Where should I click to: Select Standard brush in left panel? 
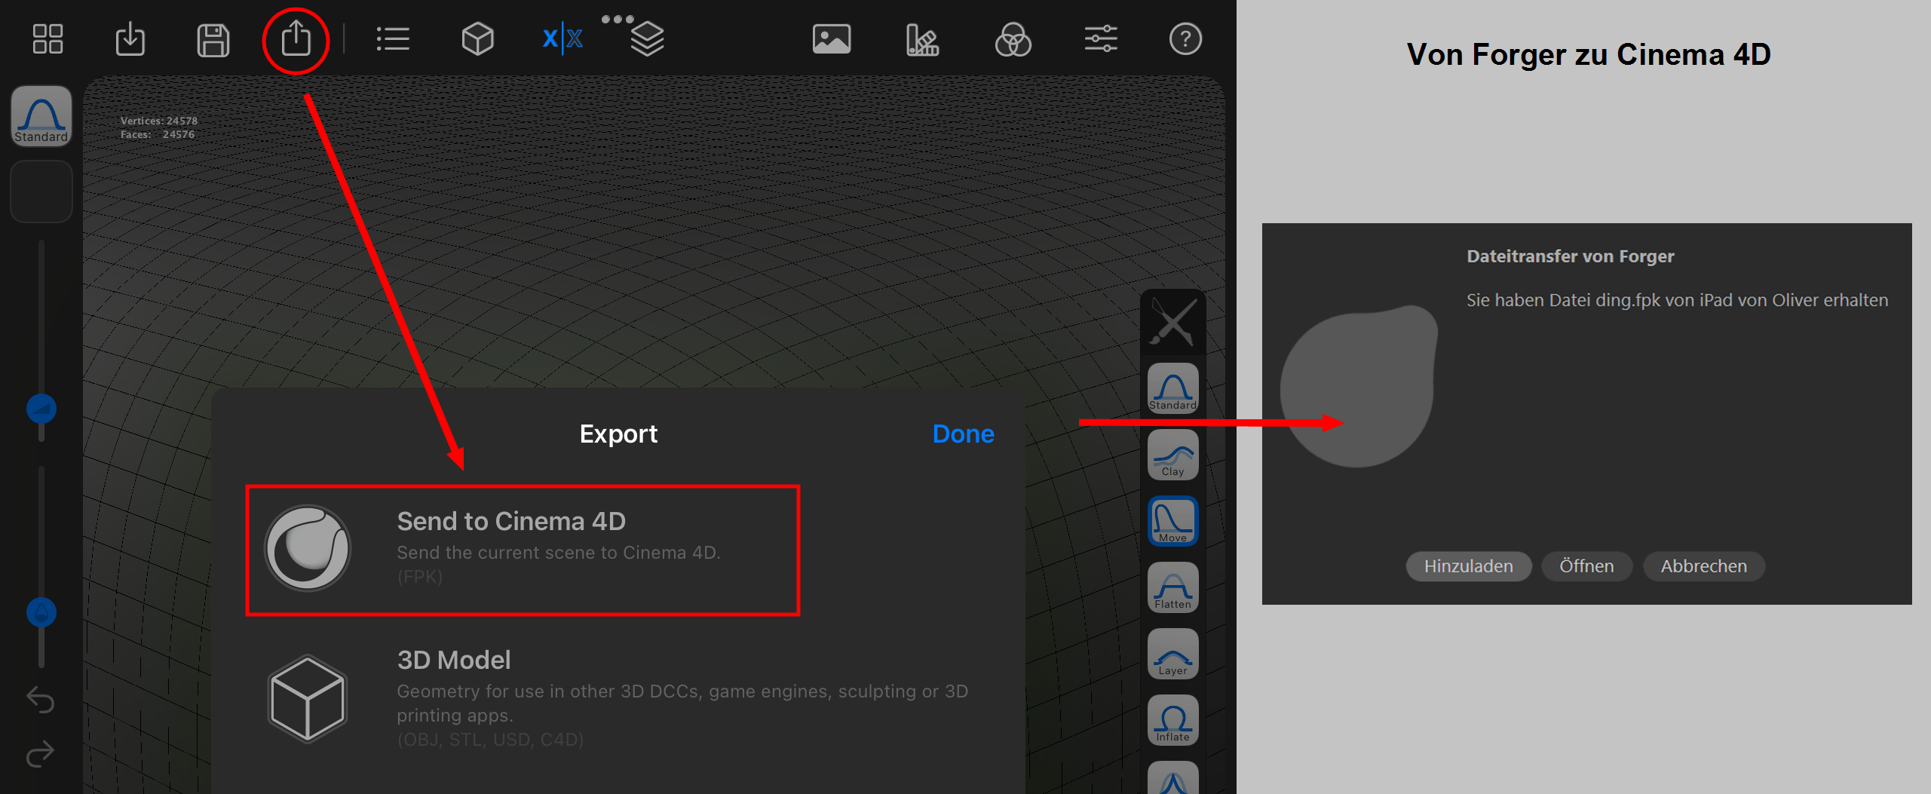pos(41,115)
